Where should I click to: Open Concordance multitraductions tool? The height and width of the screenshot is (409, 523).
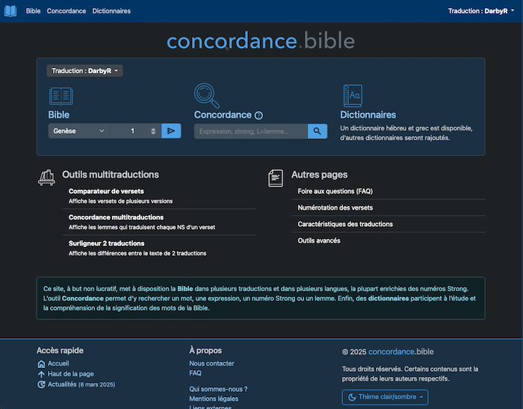(x=116, y=217)
